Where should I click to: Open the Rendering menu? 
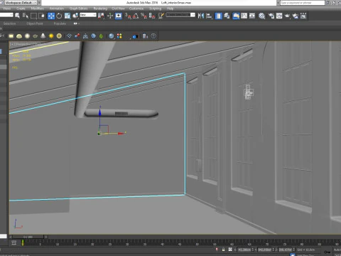[100, 9]
